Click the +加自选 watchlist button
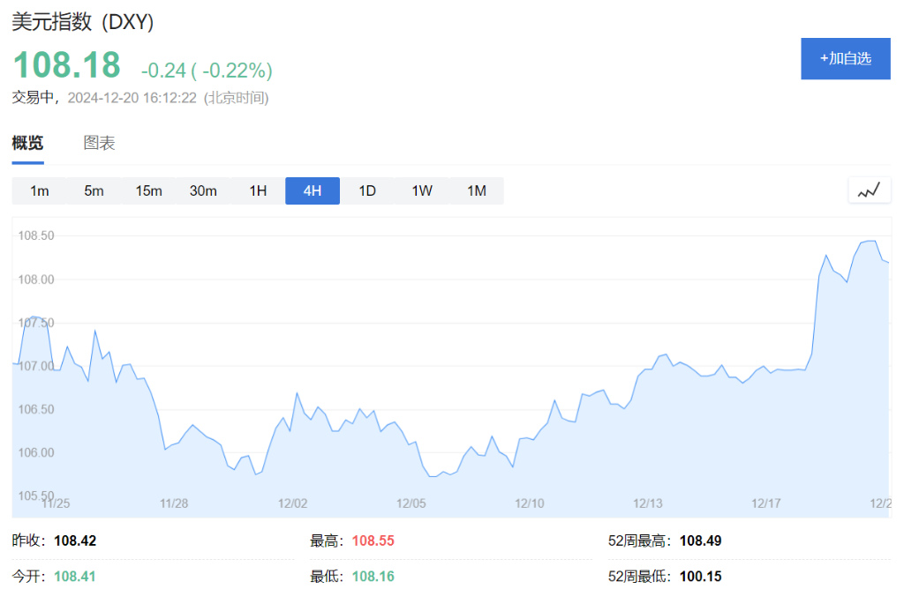Screen dimensions: 904x589 click(x=845, y=59)
